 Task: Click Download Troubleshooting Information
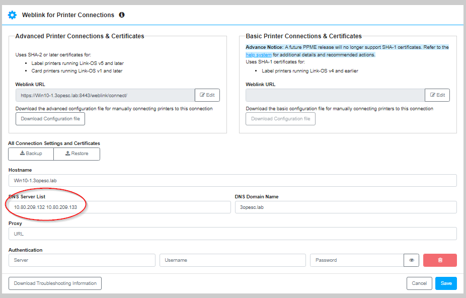pos(54,283)
